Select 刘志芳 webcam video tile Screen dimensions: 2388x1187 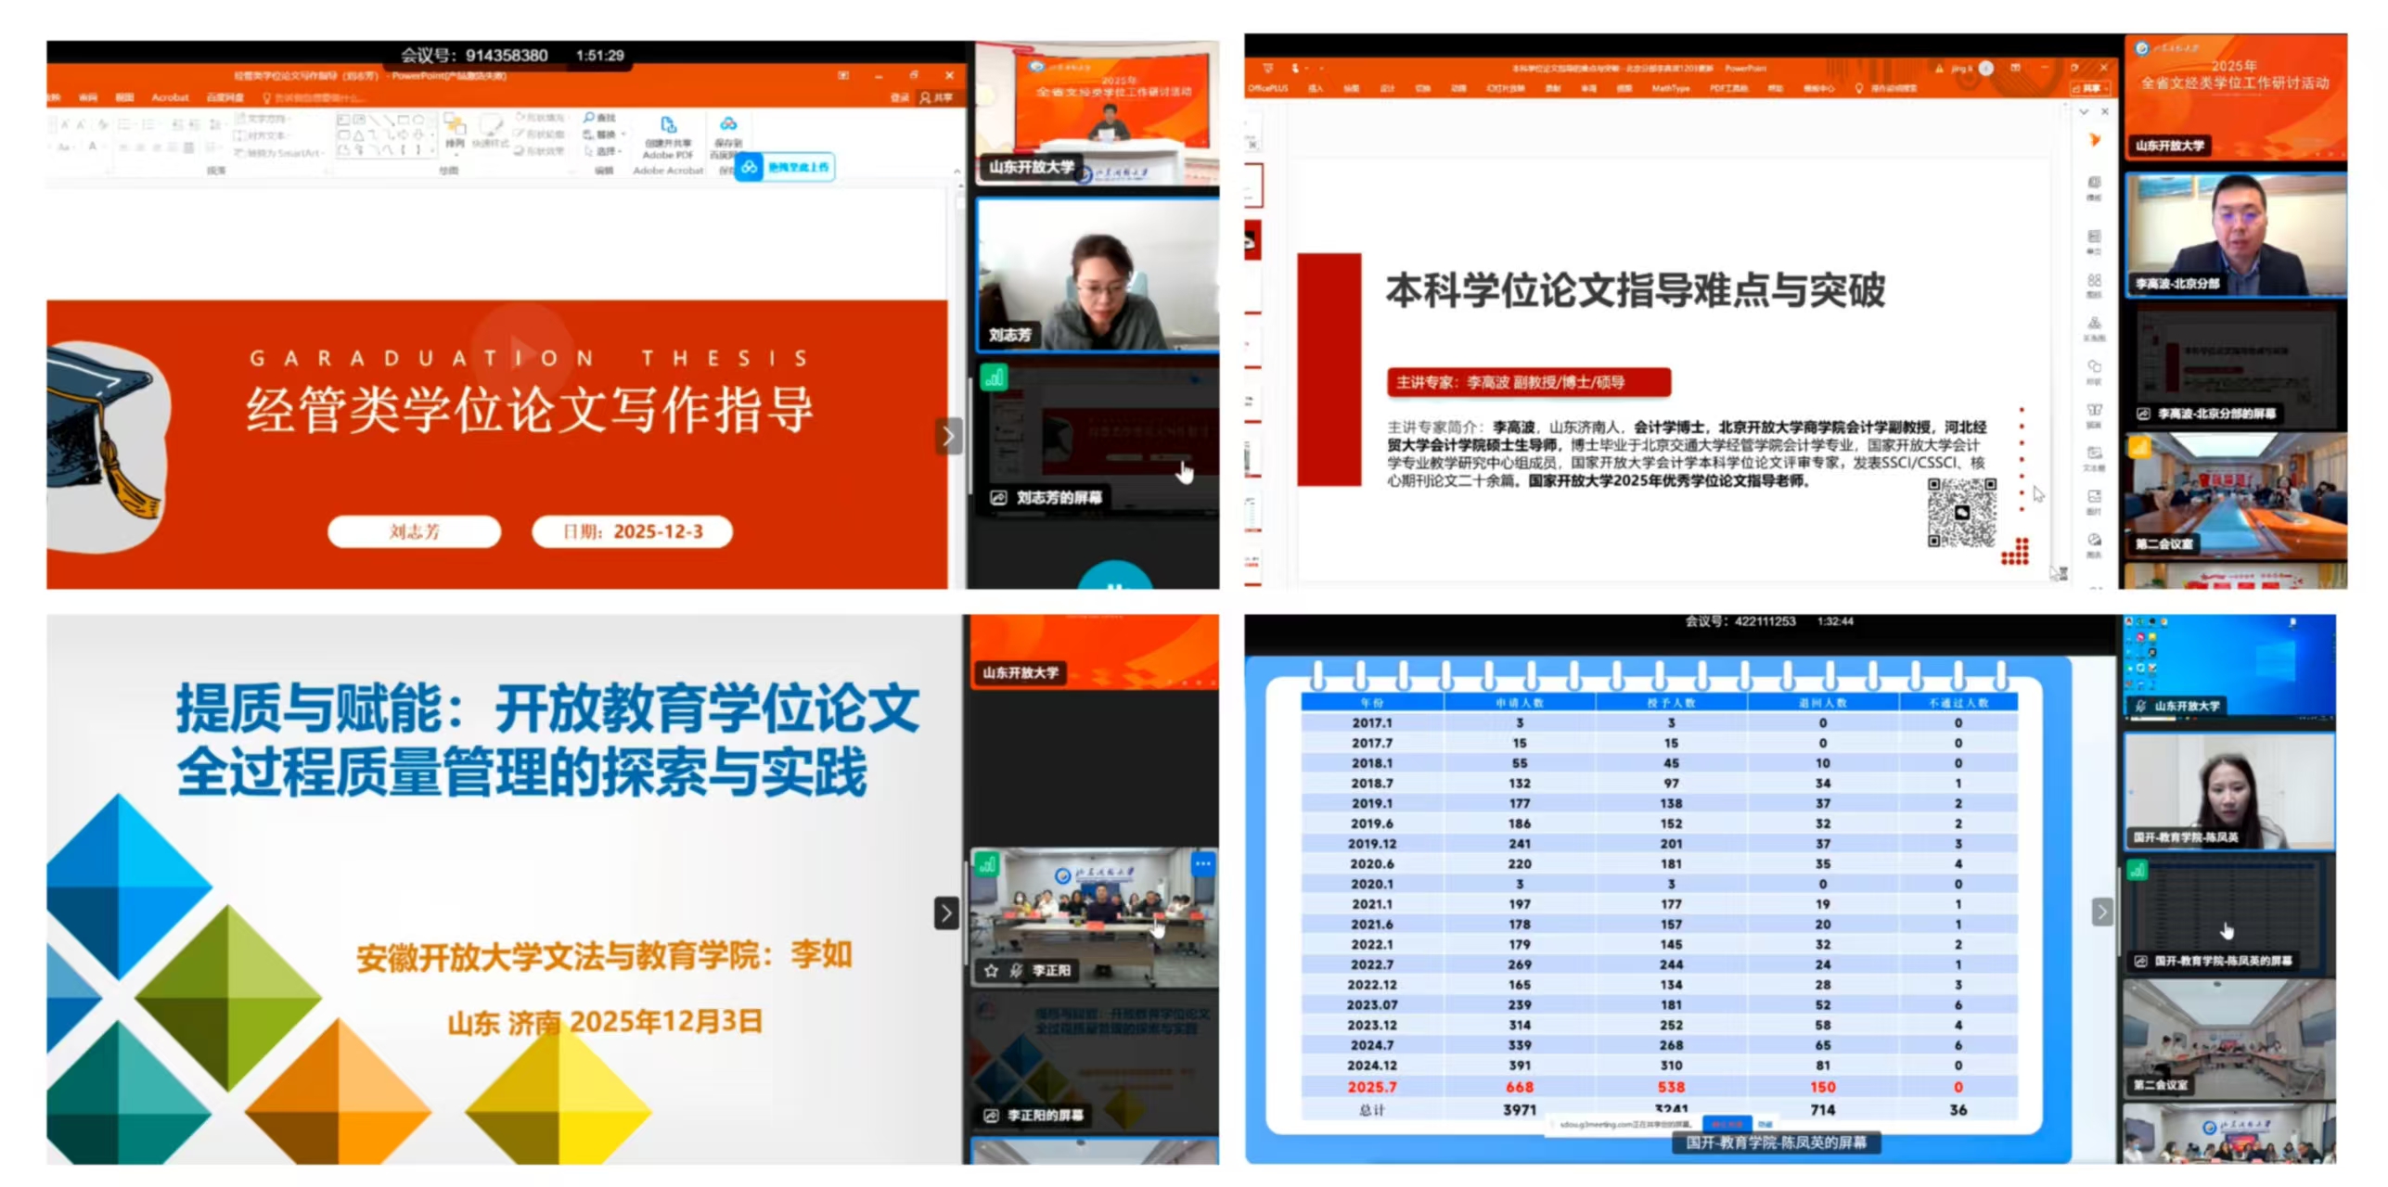pyautogui.click(x=1098, y=275)
